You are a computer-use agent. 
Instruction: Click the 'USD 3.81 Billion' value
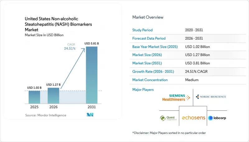[198, 63]
